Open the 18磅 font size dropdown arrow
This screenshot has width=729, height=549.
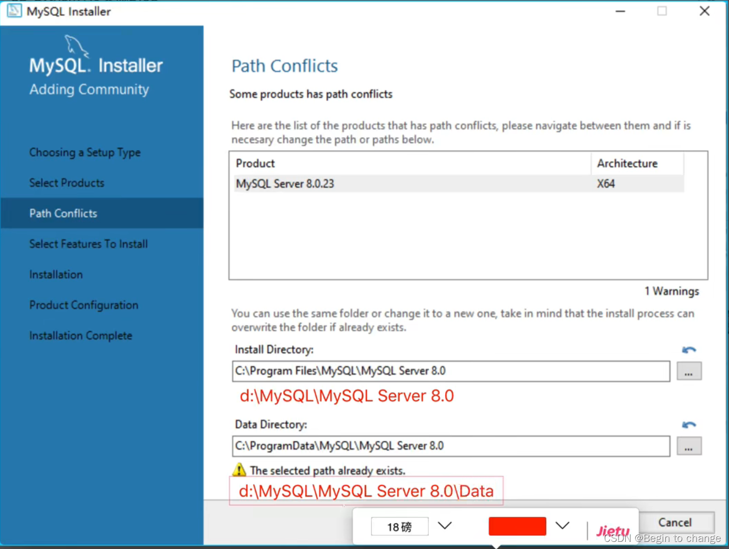coord(445,525)
